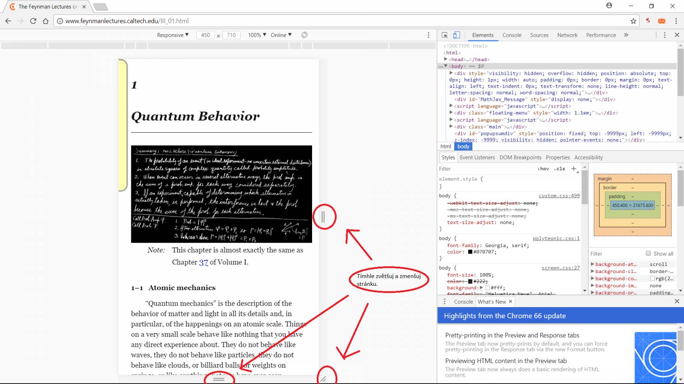View site information icon in address bar
The width and height of the screenshot is (684, 384).
pyautogui.click(x=60, y=21)
